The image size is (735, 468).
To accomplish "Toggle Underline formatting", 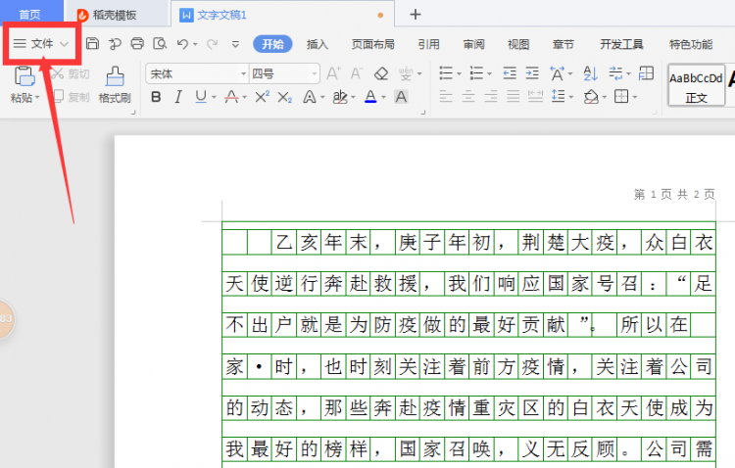I will pos(201,97).
